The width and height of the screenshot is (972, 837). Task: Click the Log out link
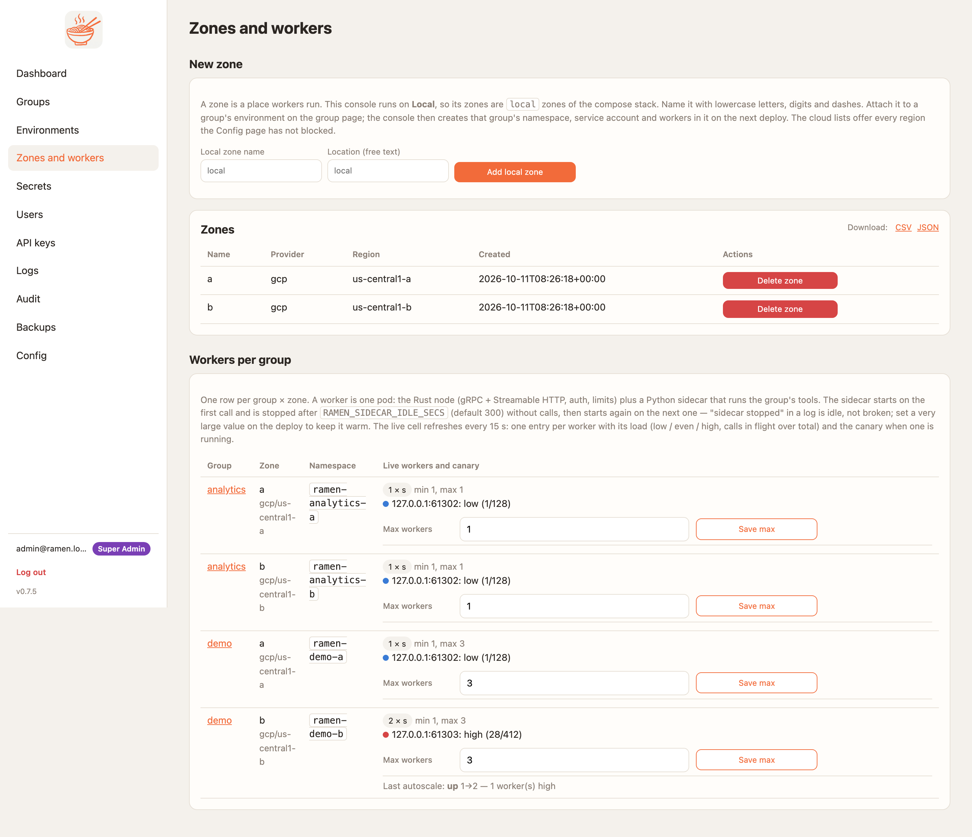[31, 572]
